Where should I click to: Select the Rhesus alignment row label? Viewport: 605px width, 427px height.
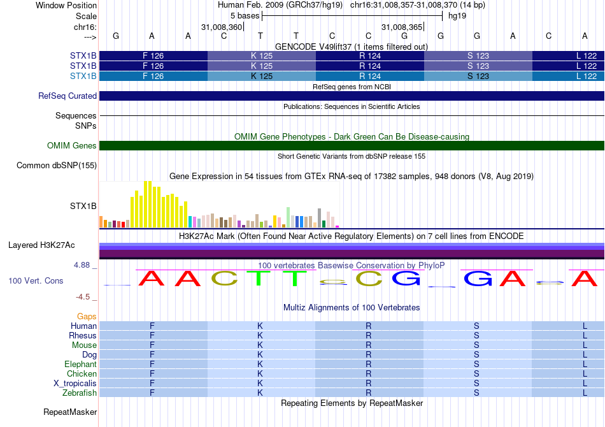click(x=83, y=335)
